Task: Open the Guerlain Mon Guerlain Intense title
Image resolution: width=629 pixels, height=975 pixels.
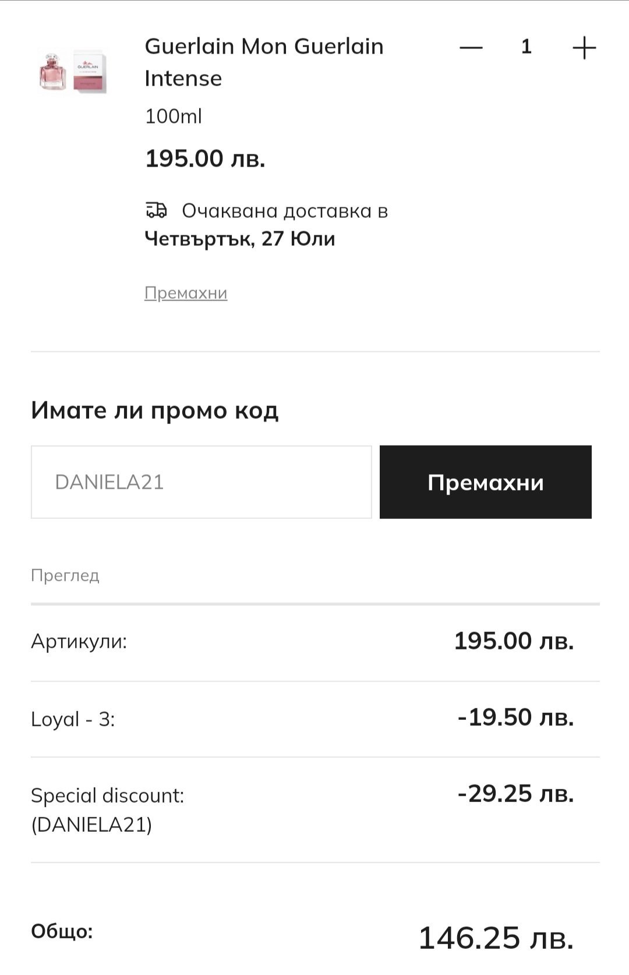Action: (x=264, y=62)
